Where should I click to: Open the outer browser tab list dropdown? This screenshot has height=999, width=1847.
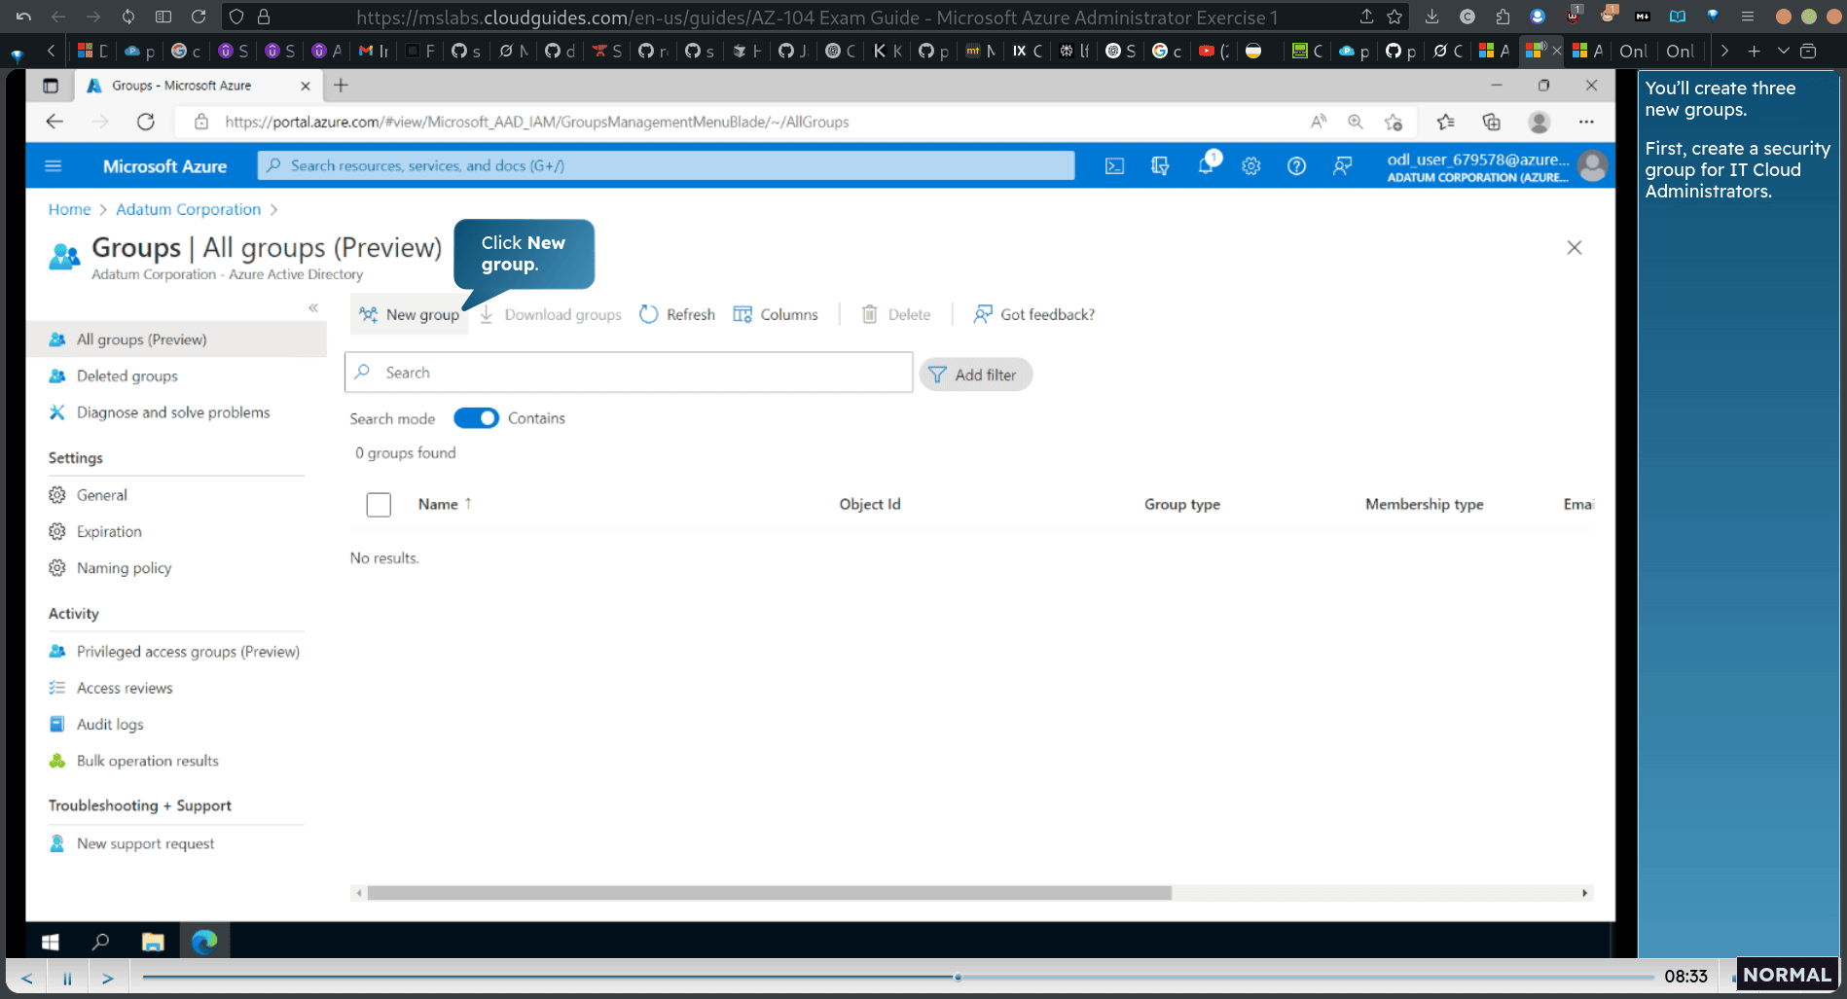point(1783,51)
